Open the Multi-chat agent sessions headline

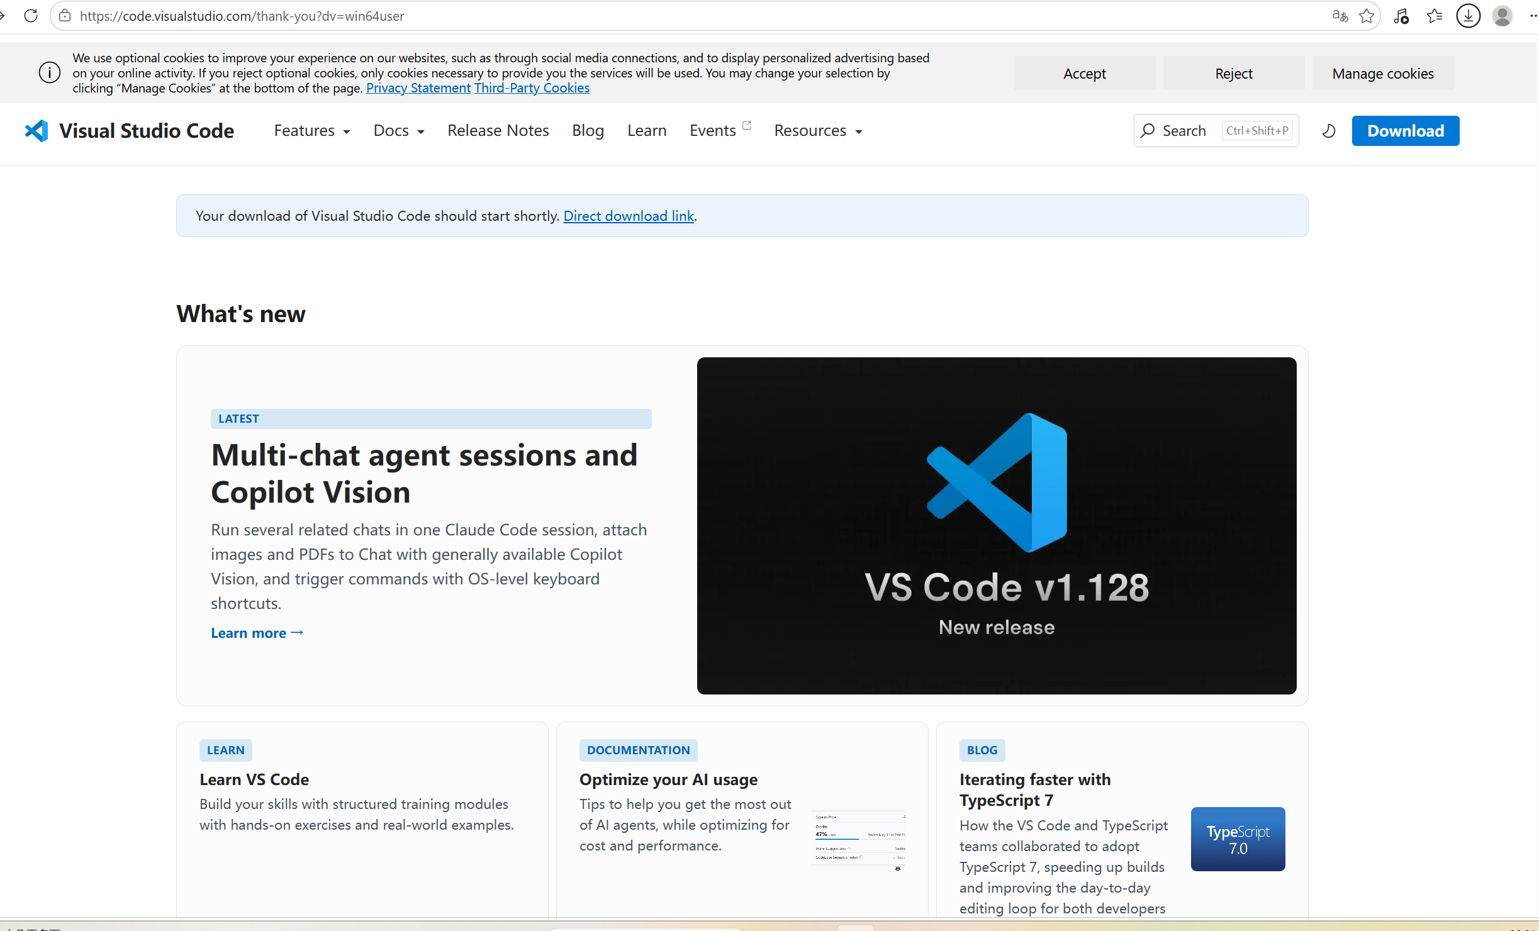(x=424, y=473)
